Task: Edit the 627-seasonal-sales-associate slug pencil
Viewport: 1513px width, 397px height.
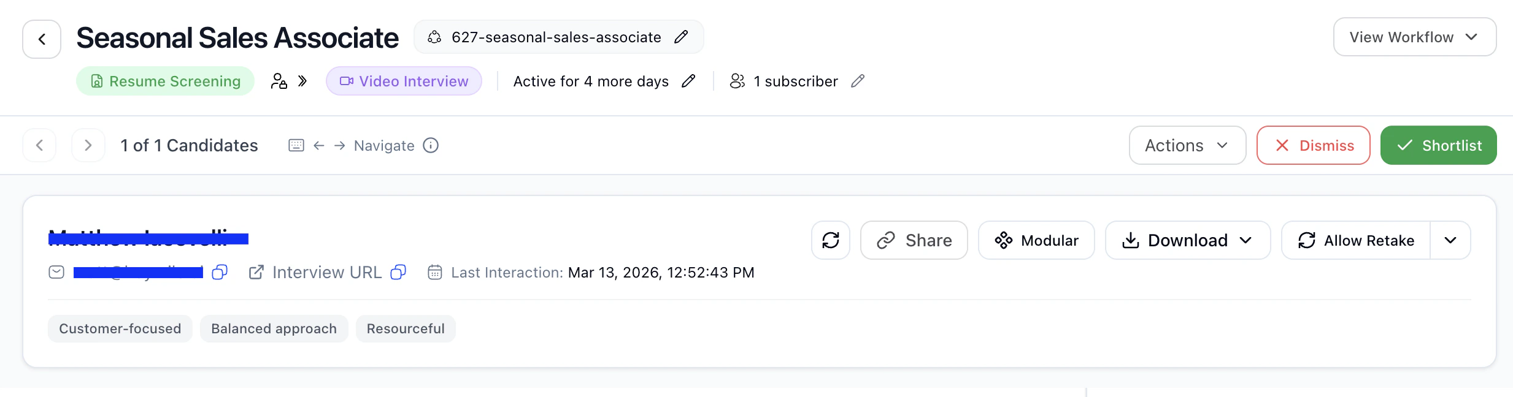Action: 681,37
